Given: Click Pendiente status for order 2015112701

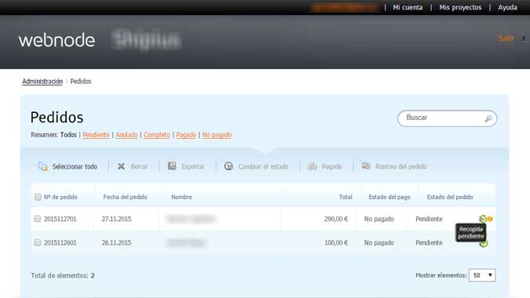Looking at the screenshot, I should 429,219.
